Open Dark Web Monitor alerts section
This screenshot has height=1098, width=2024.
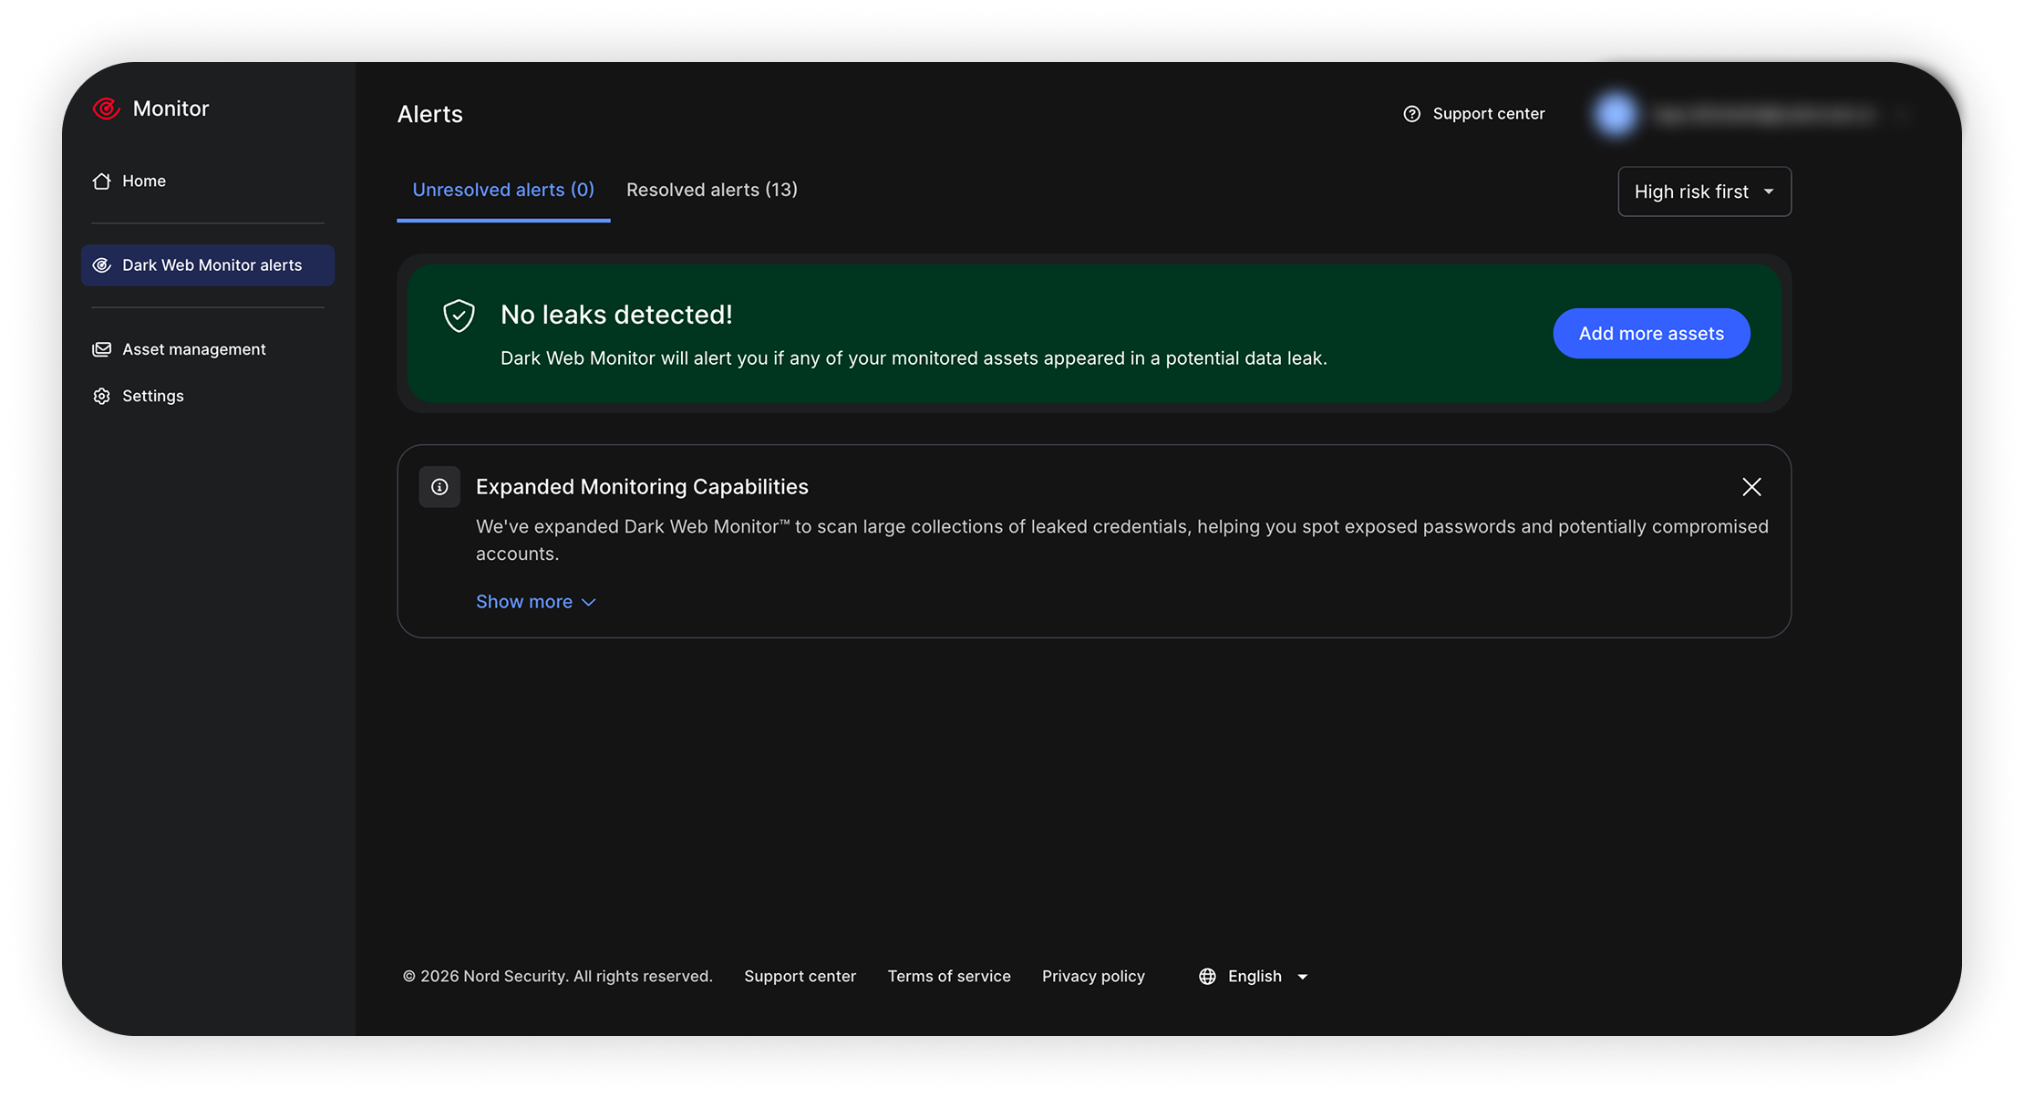208,265
